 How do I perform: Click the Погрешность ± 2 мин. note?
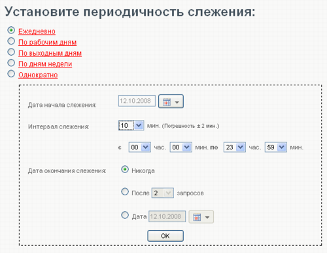pos(190,126)
